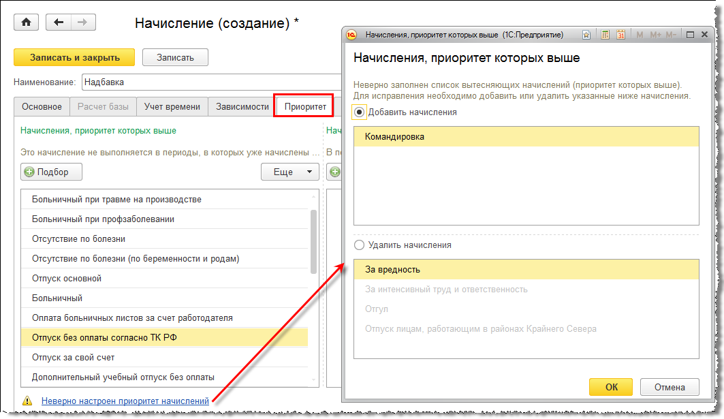This screenshot has height=419, width=724.
Task: Open the 'Зависимости' tab
Action: point(242,106)
